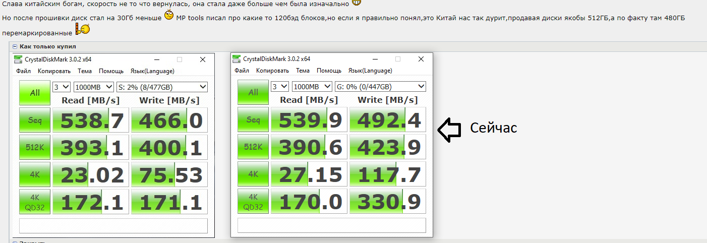
Task: Click 4K QD32 write value 330.9
Action: tap(387, 201)
